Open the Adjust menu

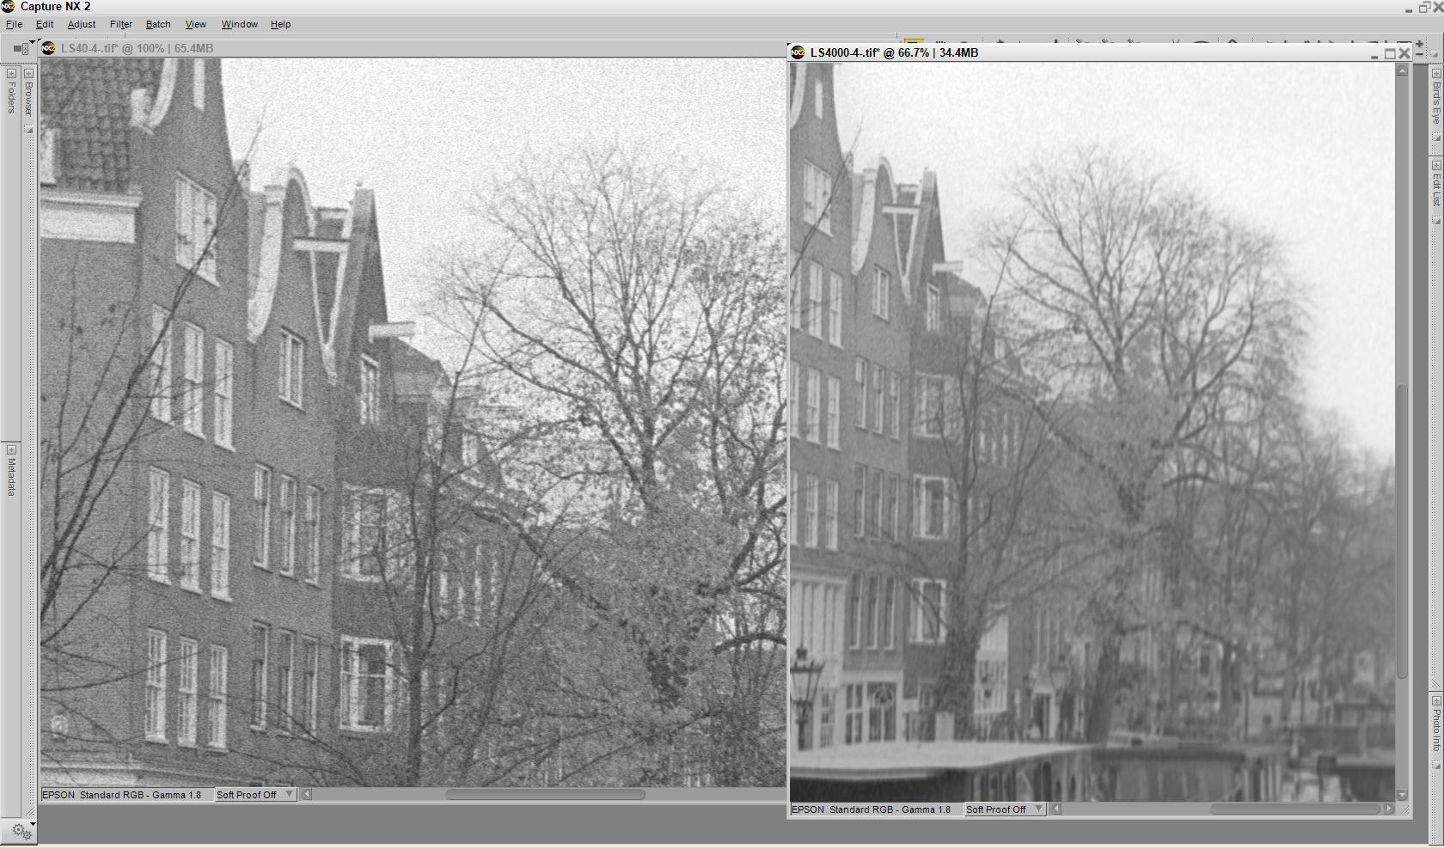(x=82, y=24)
